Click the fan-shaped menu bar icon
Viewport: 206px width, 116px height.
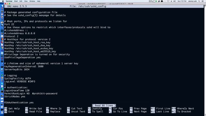[x=159, y=1]
